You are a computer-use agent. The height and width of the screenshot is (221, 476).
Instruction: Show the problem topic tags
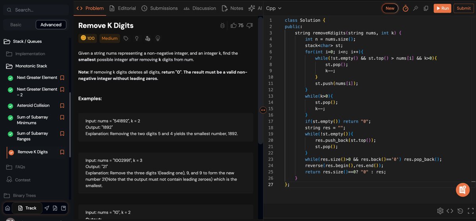coord(126,38)
